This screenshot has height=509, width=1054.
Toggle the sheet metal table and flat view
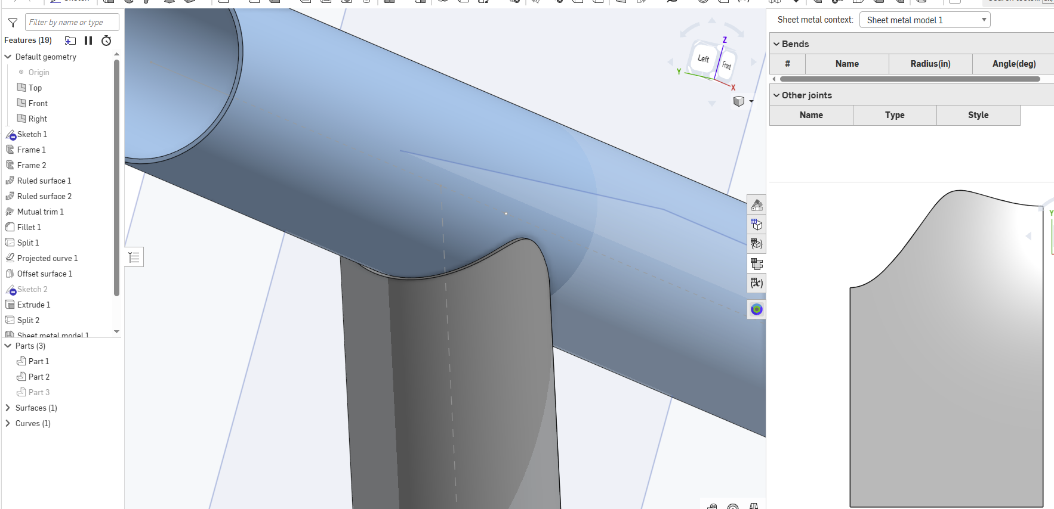pos(757,263)
